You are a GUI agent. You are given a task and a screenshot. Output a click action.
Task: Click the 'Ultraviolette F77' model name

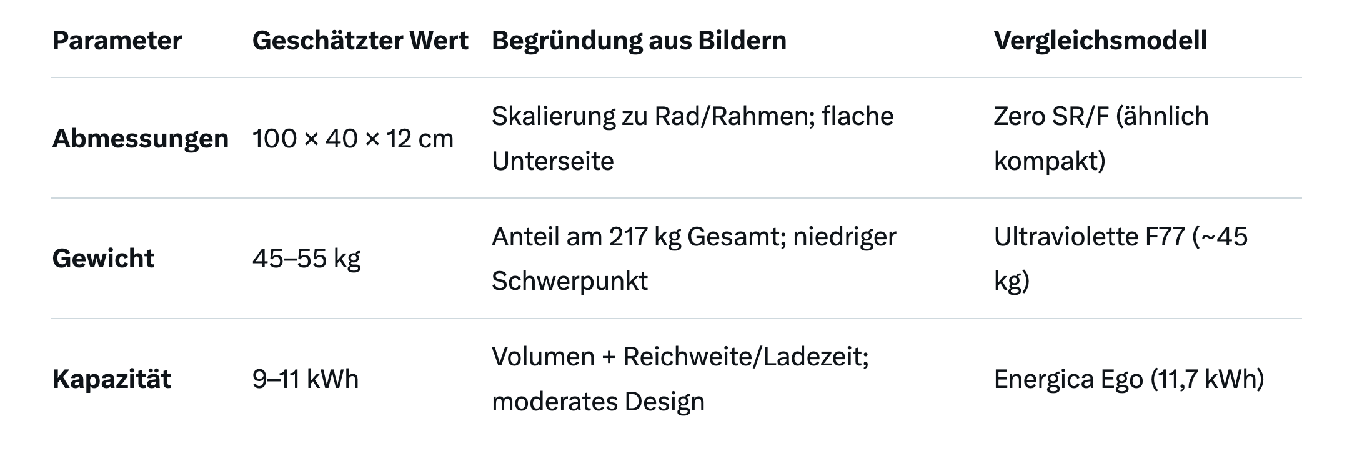tap(1089, 237)
